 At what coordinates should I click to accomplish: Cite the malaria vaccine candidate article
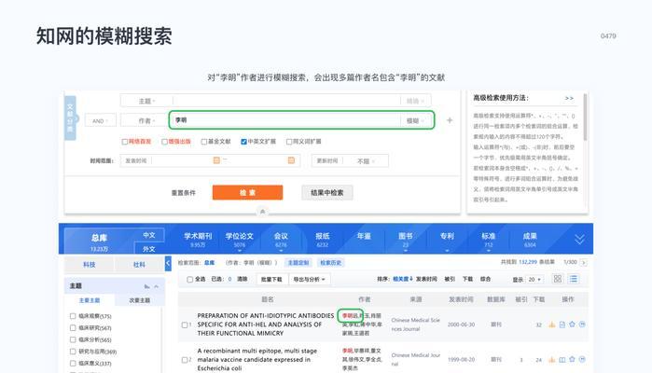pyautogui.click(x=582, y=360)
